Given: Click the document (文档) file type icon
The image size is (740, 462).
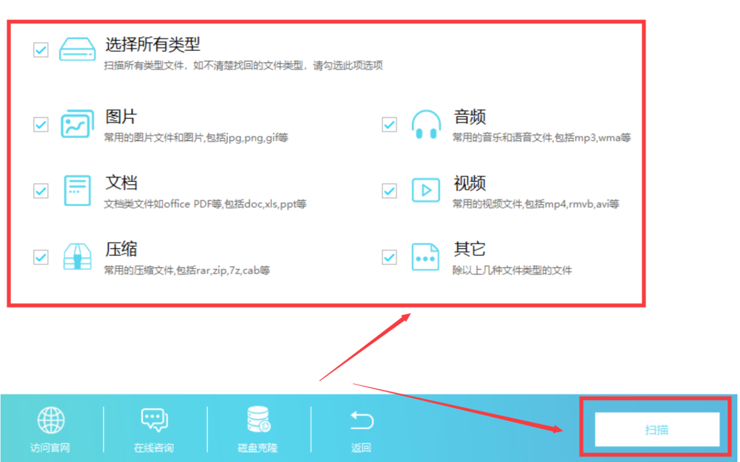Looking at the screenshot, I should [77, 190].
